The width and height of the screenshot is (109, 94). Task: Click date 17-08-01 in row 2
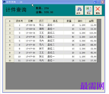(30, 29)
